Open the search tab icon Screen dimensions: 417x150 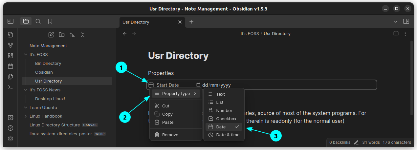(38, 21)
